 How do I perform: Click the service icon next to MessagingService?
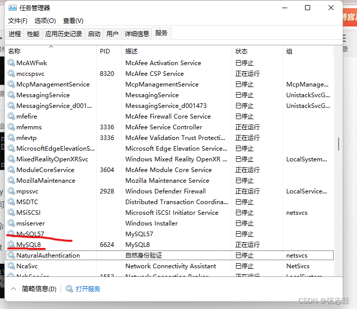11,95
